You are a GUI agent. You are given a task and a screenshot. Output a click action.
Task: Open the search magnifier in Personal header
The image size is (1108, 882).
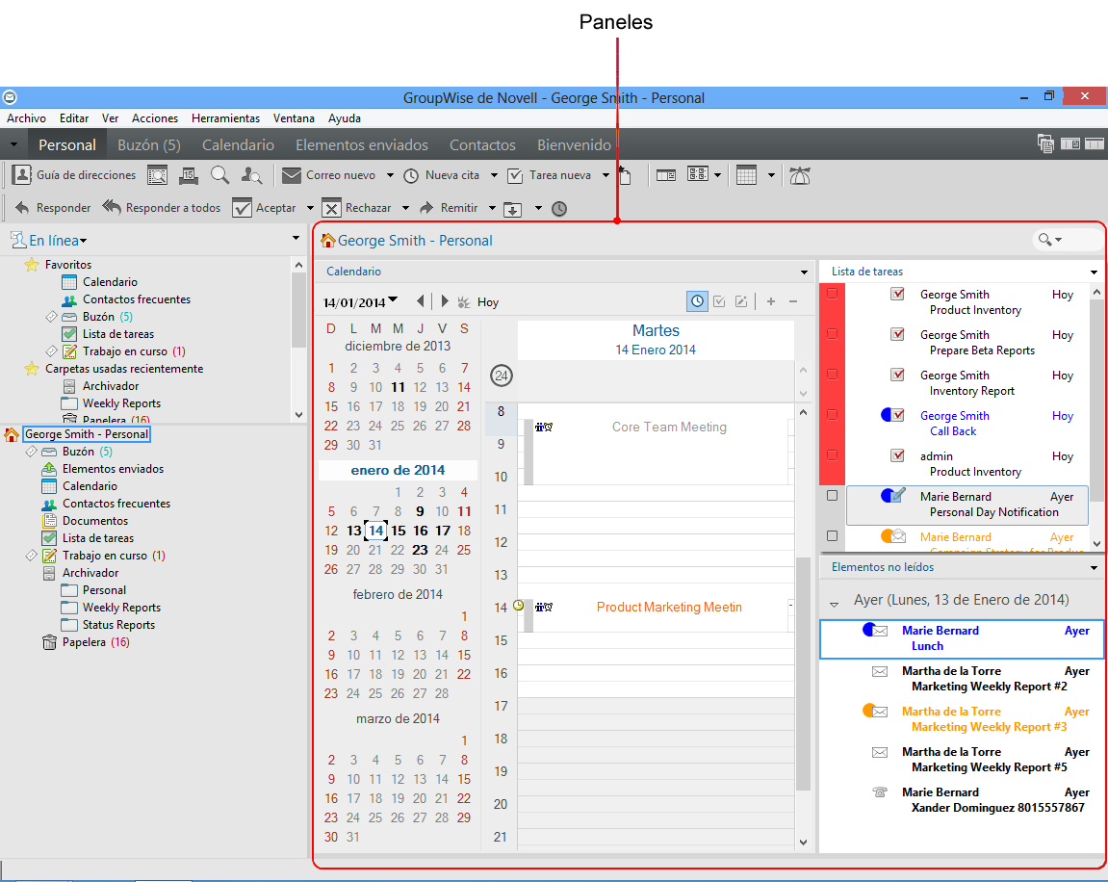click(x=1044, y=240)
